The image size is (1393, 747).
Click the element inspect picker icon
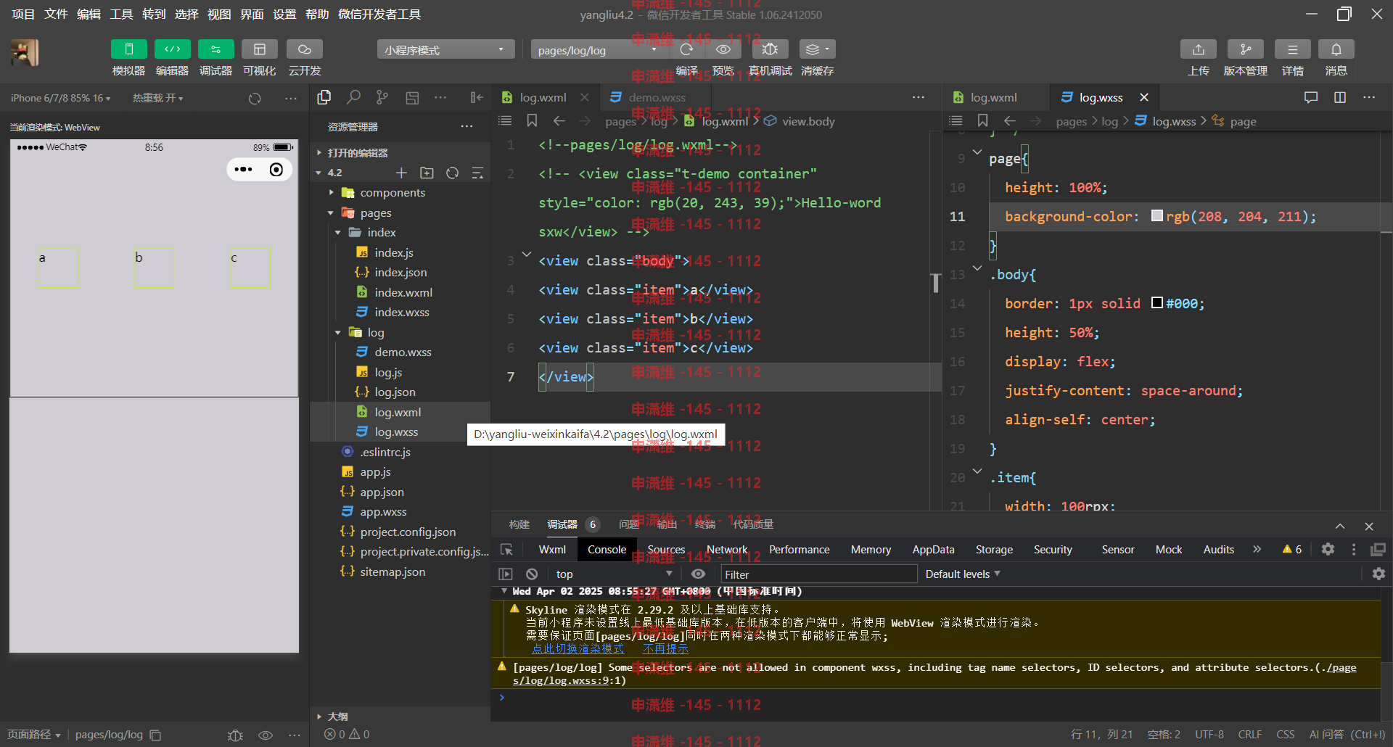(506, 550)
